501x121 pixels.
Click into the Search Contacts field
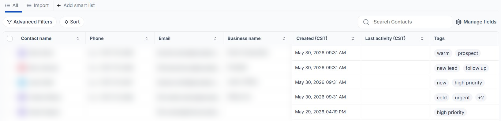405,22
